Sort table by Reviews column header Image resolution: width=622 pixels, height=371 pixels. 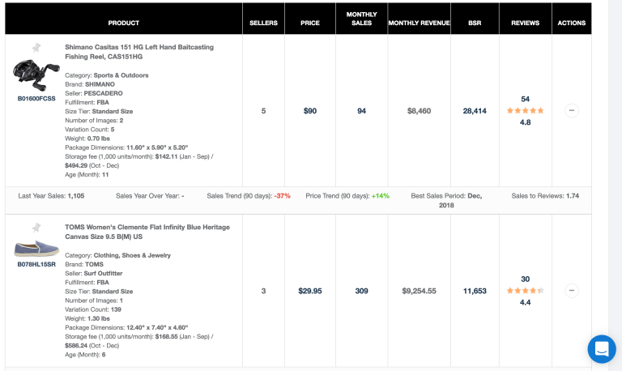pyautogui.click(x=525, y=23)
